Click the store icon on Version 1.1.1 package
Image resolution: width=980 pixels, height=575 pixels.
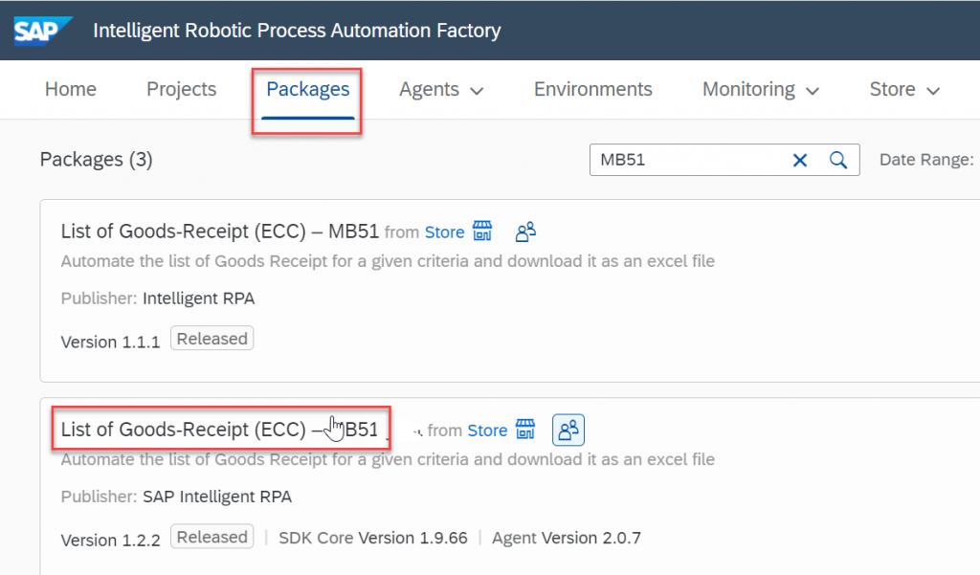click(x=482, y=231)
